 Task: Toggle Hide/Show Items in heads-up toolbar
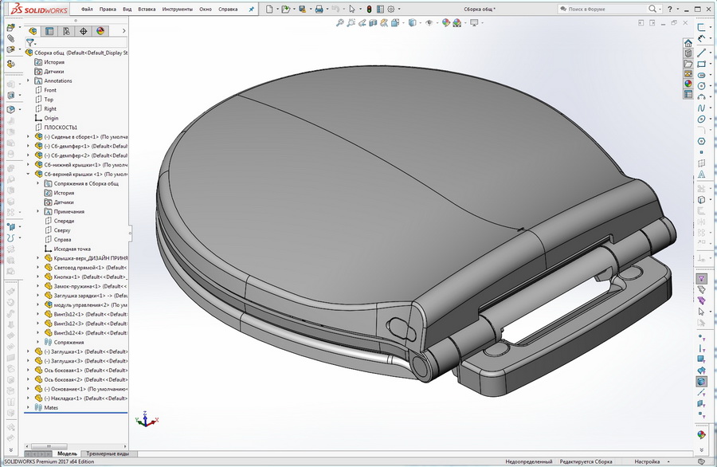[x=429, y=23]
